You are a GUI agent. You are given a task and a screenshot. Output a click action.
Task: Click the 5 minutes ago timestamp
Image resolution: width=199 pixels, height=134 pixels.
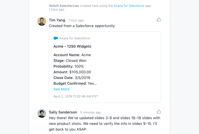click(x=90, y=112)
